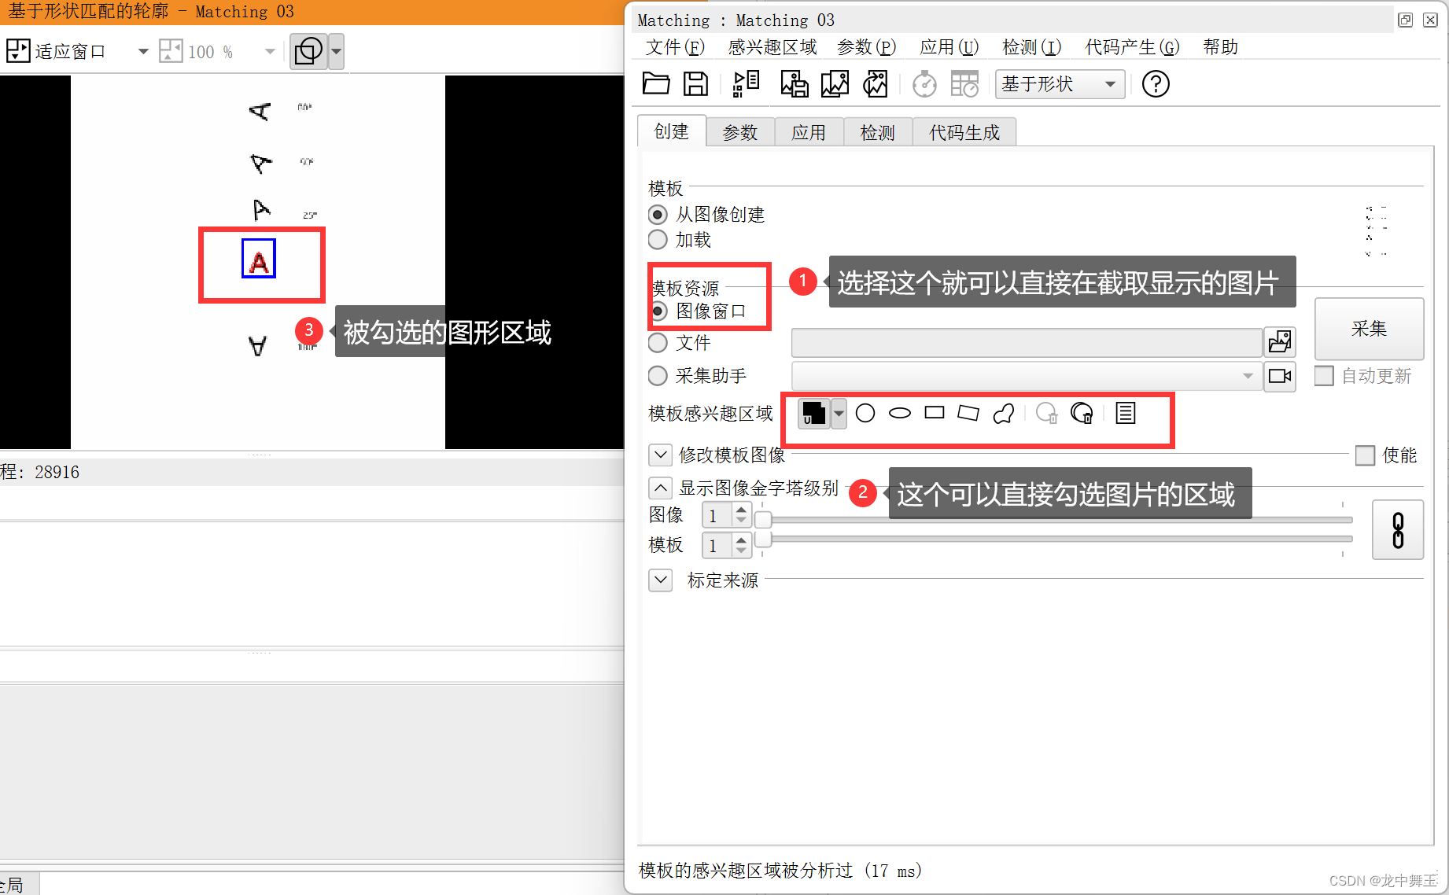Collapse the 显示图像金字塔级别 section

pyautogui.click(x=661, y=488)
